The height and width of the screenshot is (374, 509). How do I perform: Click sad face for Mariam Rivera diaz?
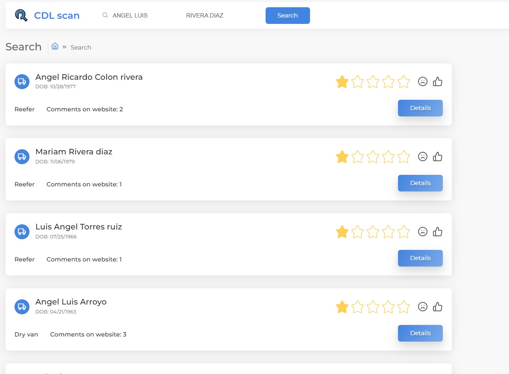click(423, 157)
